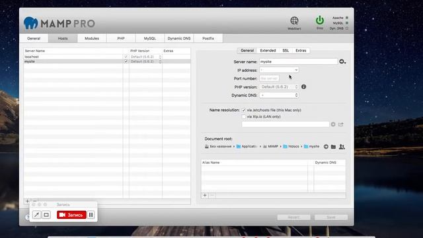Image resolution: width=423 pixels, height=238 pixels.
Task: Change localhost PHP version stepper
Action: [x=160, y=57]
